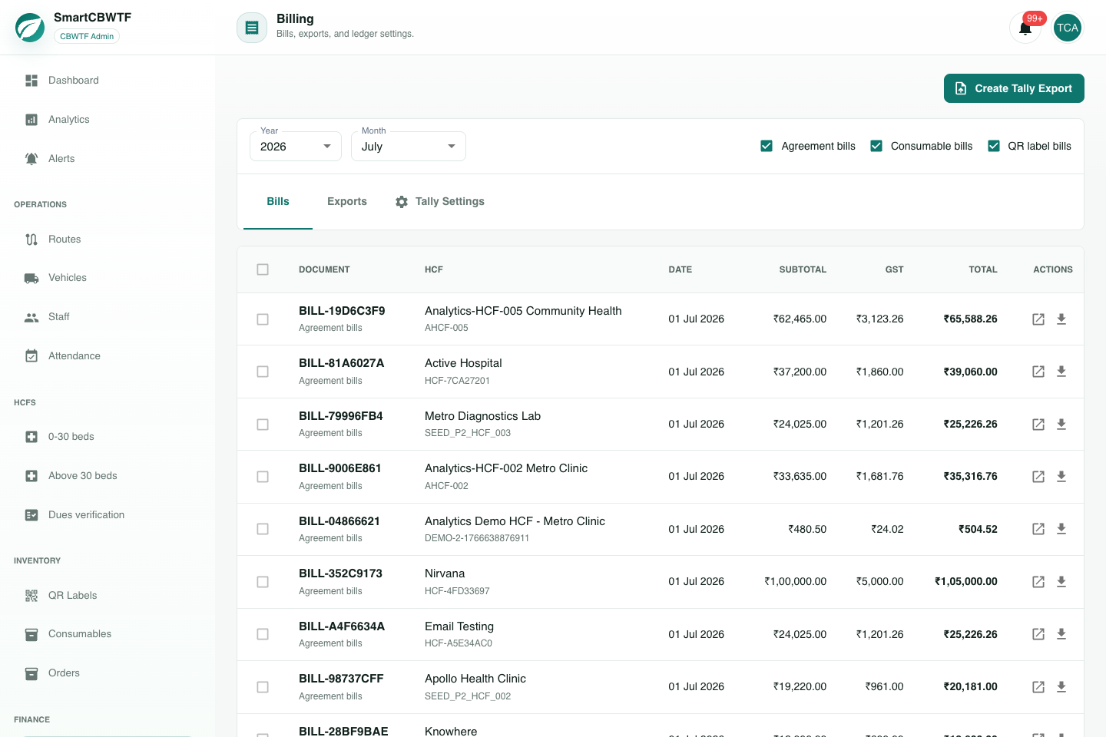Download the Email Testing bill
The width and height of the screenshot is (1106, 737).
1061,634
